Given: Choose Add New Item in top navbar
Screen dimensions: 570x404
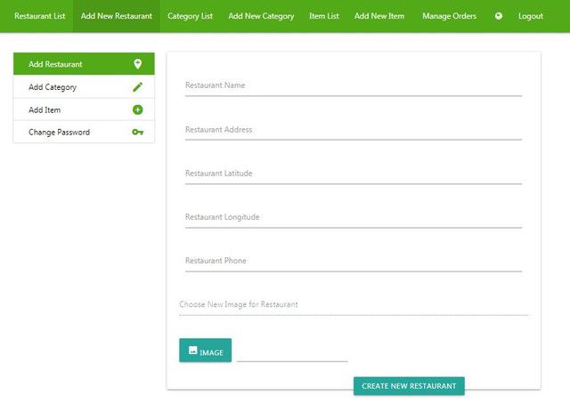Looking at the screenshot, I should click(x=379, y=16).
